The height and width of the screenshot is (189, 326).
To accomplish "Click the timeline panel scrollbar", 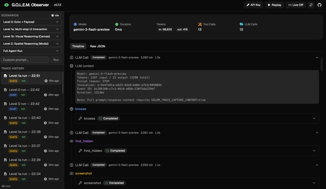I will pyautogui.click(x=322, y=64).
